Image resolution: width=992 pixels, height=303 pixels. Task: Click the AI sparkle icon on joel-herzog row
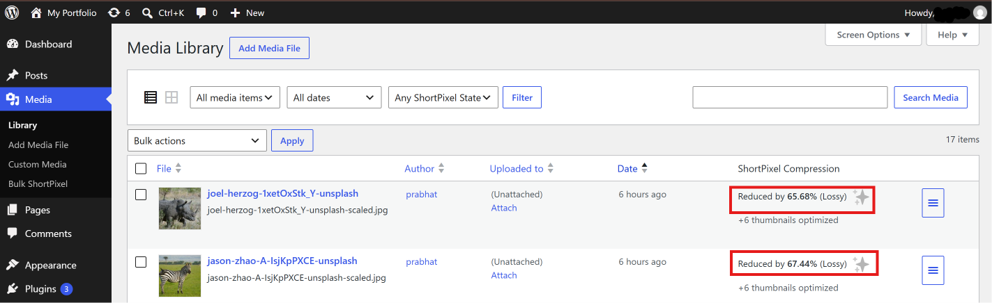point(862,197)
